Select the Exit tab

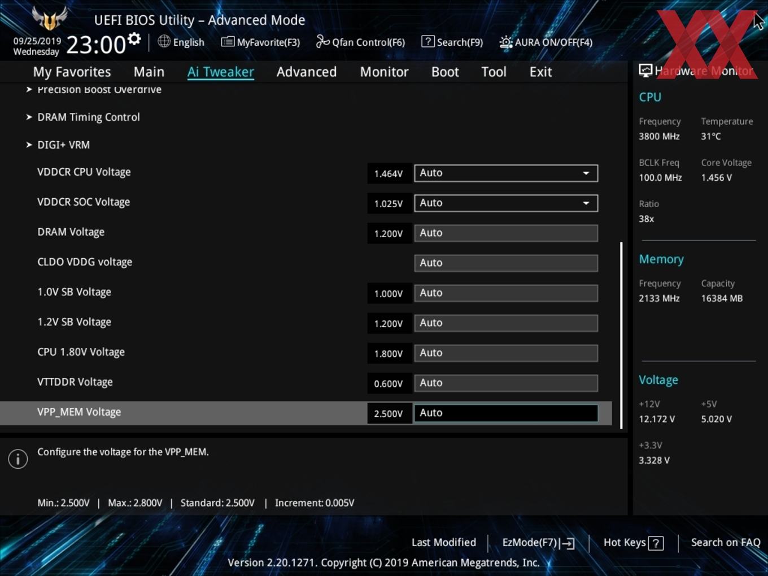coord(540,72)
